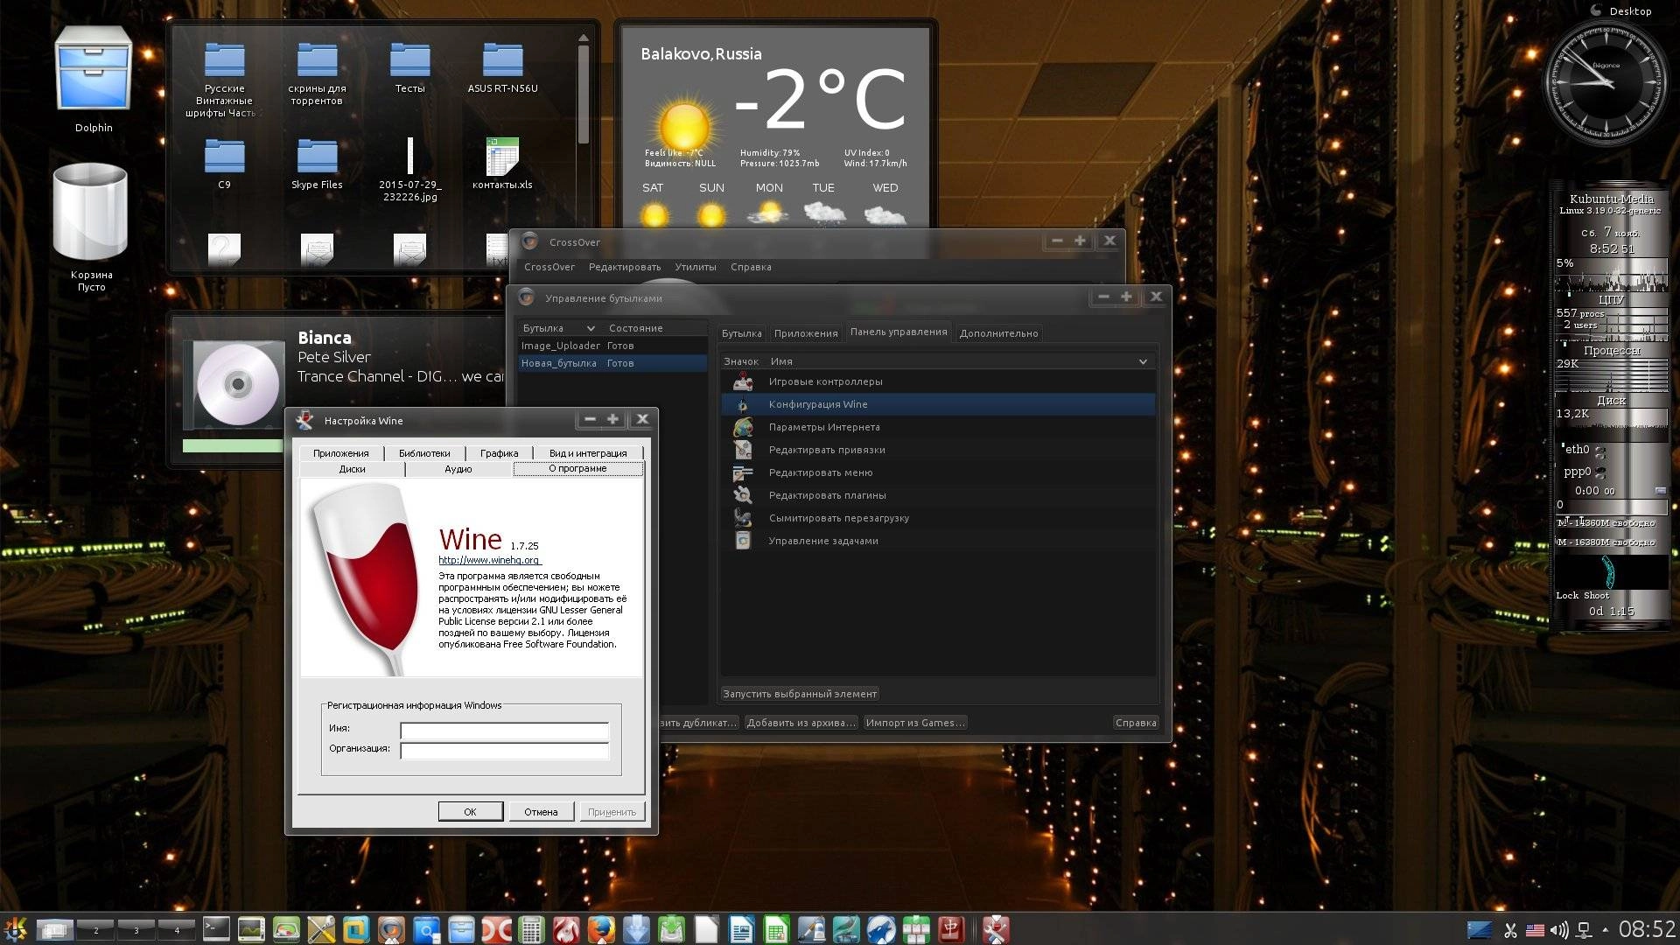Click the US flag keyboard layout indicator

(x=1535, y=930)
